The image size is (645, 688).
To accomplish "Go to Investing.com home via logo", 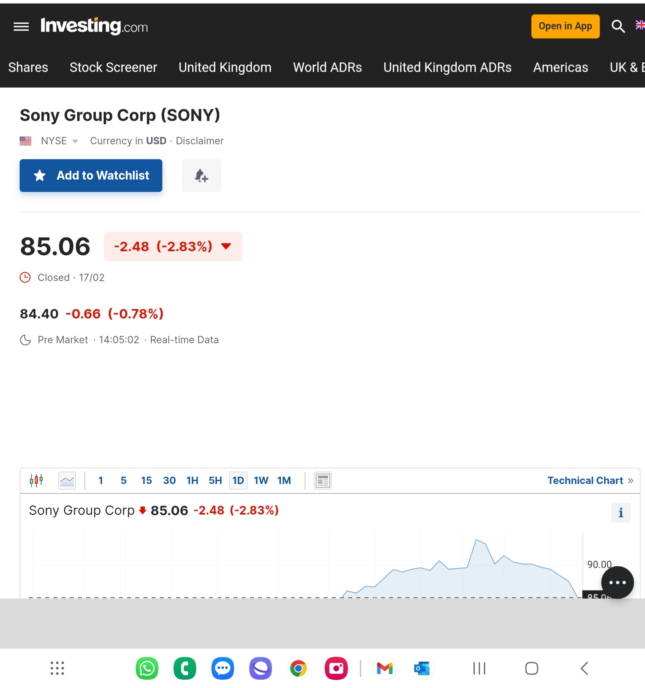I will pyautogui.click(x=94, y=26).
